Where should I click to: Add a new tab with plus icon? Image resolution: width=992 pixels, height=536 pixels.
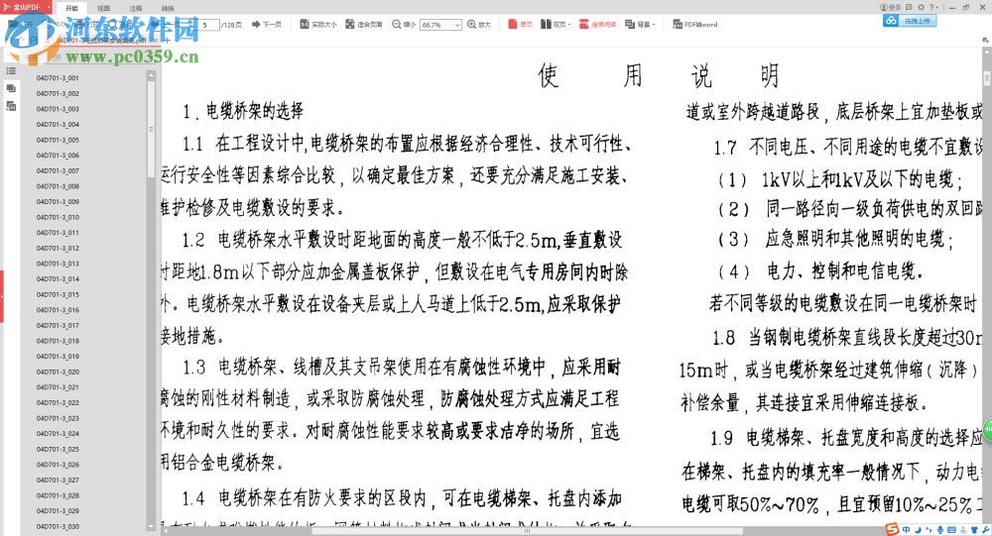click(x=167, y=40)
